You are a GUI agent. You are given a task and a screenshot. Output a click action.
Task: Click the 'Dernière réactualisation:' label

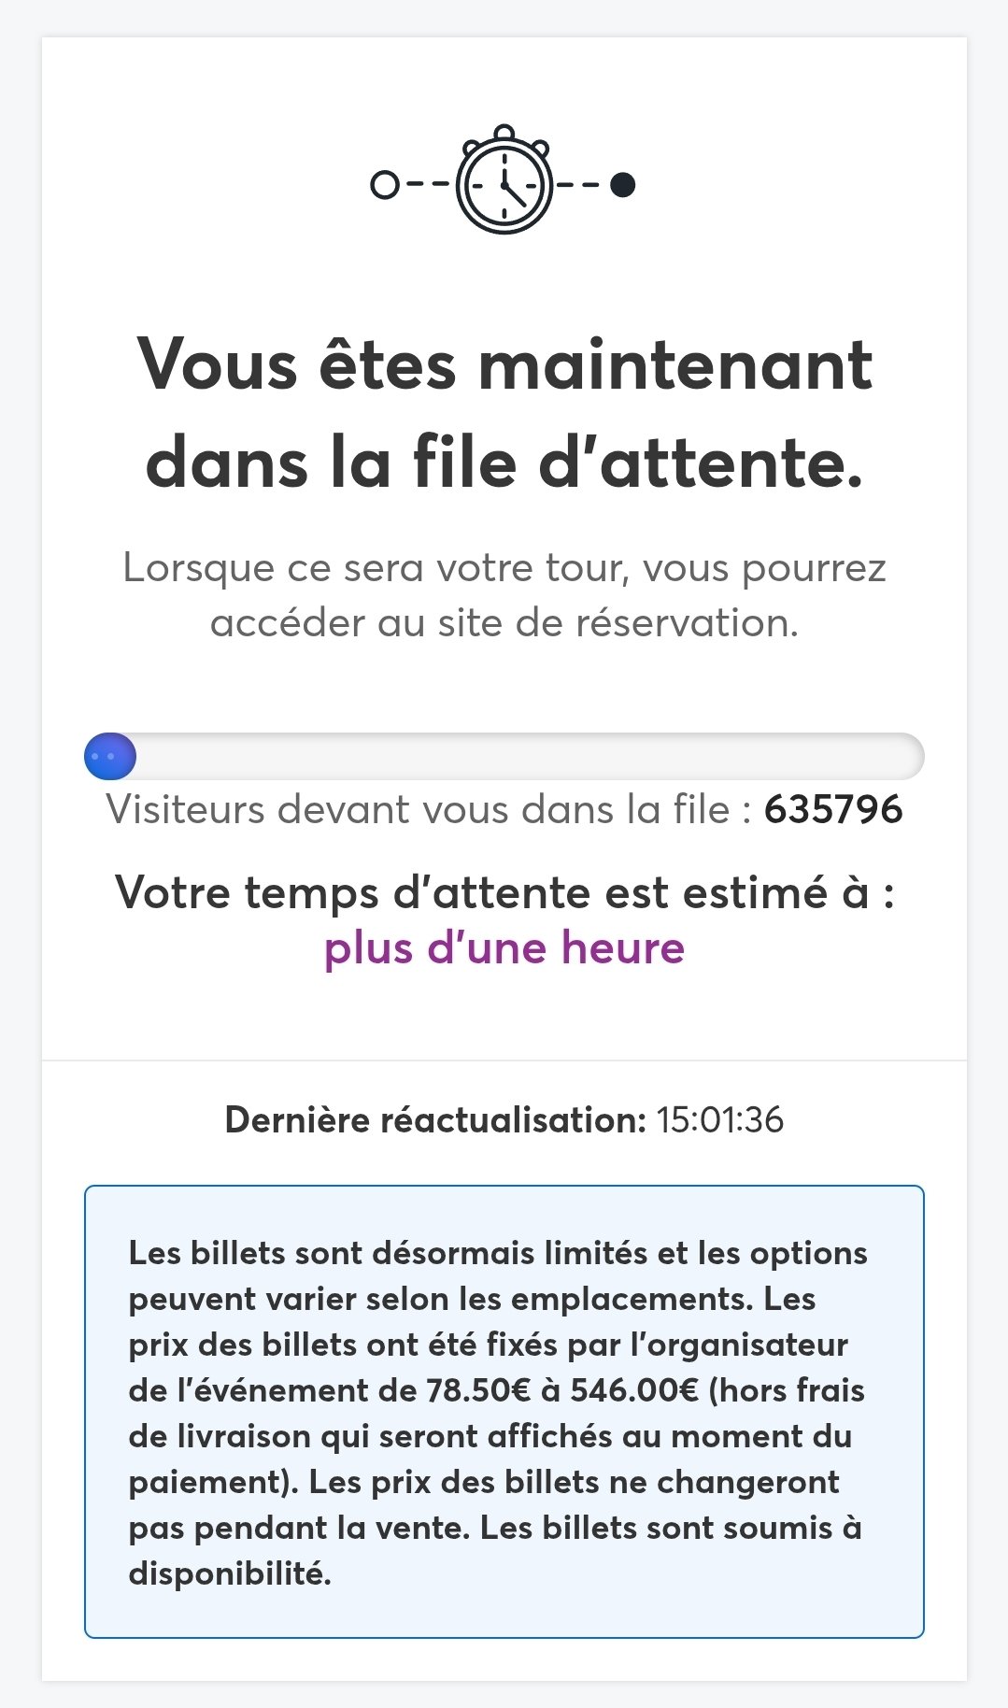[435, 1119]
